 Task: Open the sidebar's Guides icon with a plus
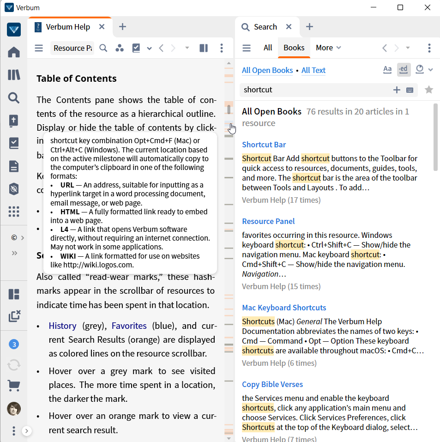[14, 121]
